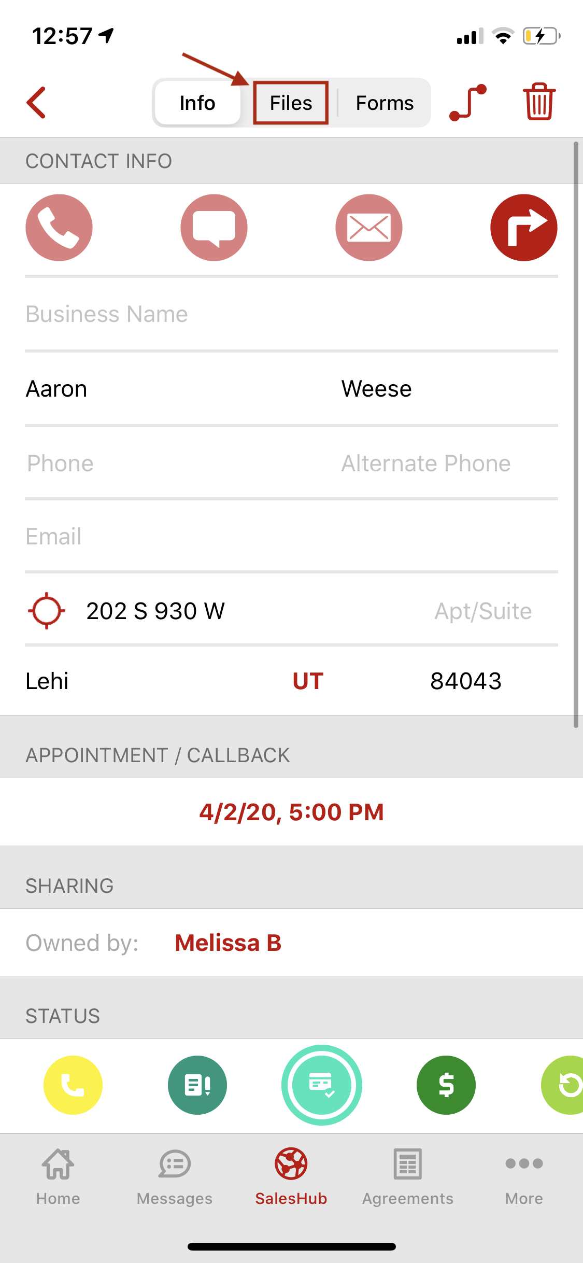
Task: Open the route path icon
Action: [468, 103]
